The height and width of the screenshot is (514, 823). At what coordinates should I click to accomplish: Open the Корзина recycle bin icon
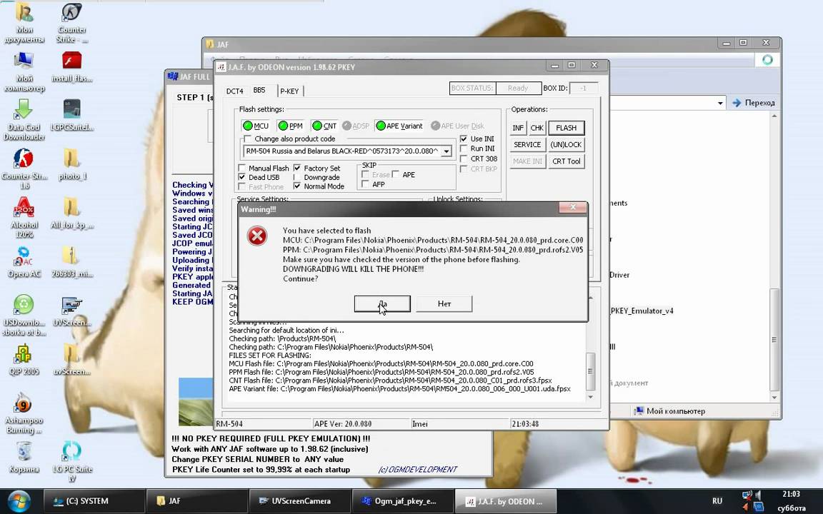pyautogui.click(x=24, y=458)
